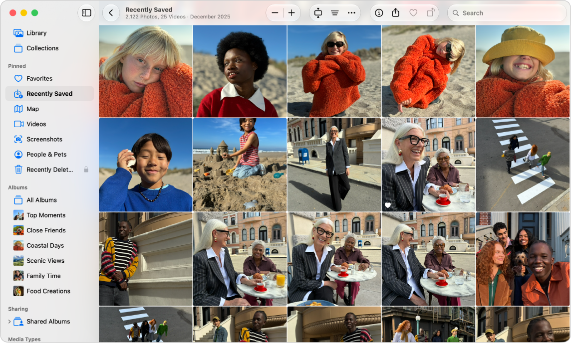
Task: Click the rotate toolbar icon
Action: click(430, 13)
